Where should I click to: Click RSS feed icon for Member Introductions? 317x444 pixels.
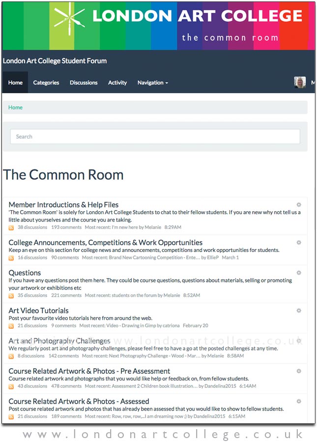click(x=11, y=228)
